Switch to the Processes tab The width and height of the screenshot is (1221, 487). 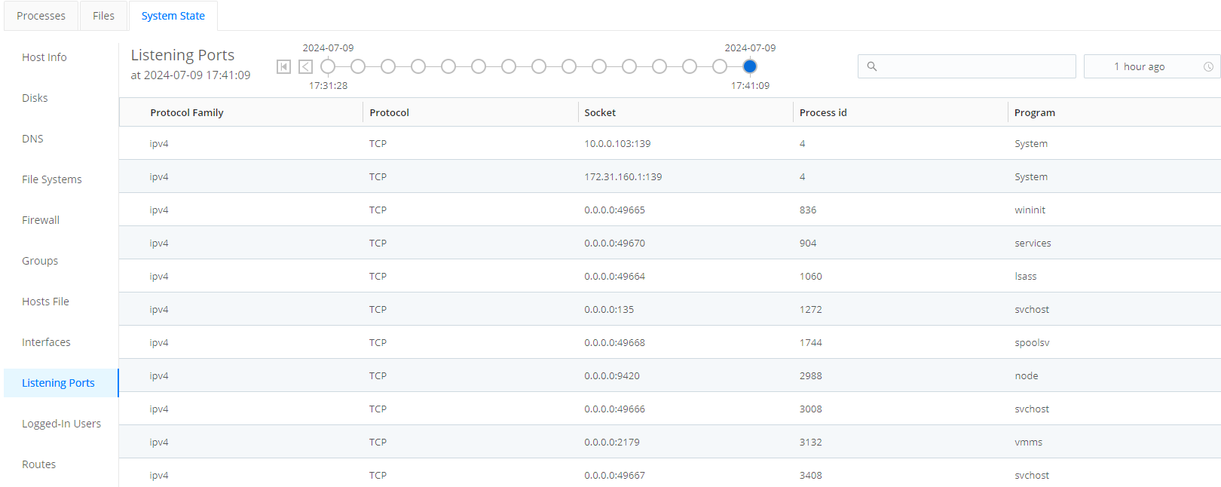point(41,16)
